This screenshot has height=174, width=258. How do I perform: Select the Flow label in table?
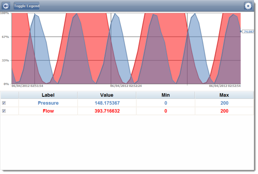(x=48, y=111)
